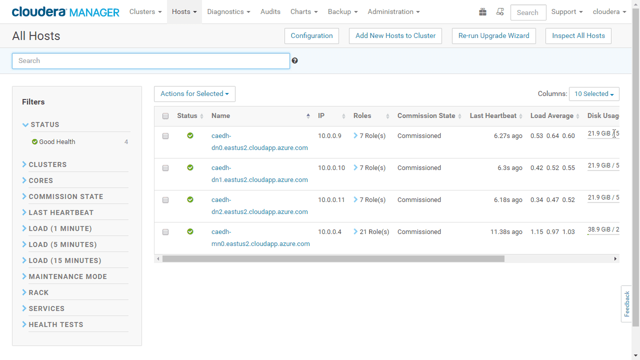Expand the HEALTH TESTS filter
The height and width of the screenshot is (360, 640).
53,324
